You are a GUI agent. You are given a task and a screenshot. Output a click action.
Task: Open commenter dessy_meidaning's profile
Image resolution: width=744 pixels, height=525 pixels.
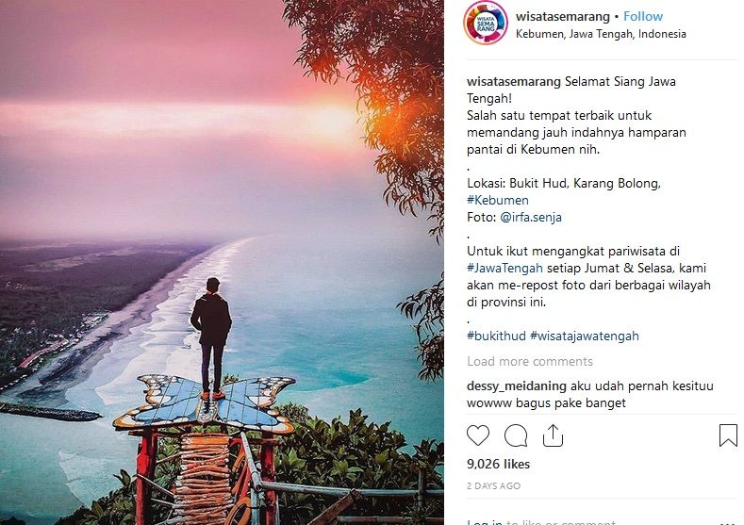click(x=517, y=386)
